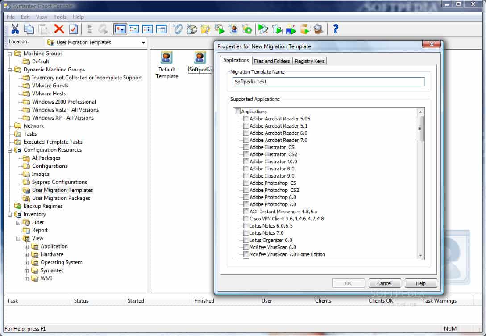486x336 pixels.
Task: Collapse the Configuration Resources node
Action: pyautogui.click(x=10, y=150)
